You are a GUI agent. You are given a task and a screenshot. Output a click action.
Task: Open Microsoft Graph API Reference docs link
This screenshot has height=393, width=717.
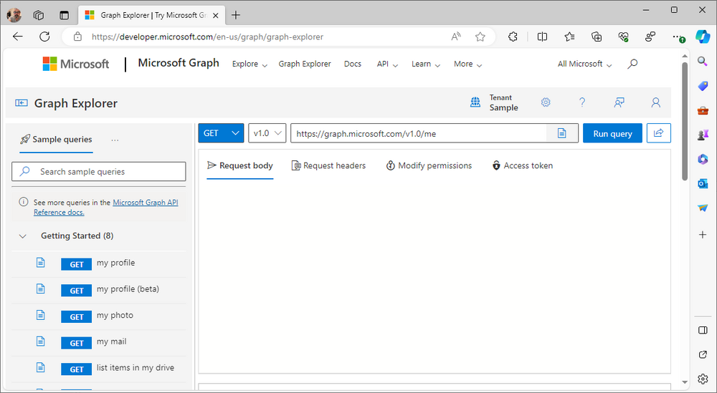coord(106,207)
